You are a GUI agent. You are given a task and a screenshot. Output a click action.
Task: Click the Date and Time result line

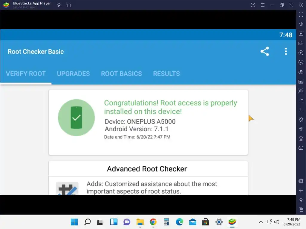tap(137, 137)
